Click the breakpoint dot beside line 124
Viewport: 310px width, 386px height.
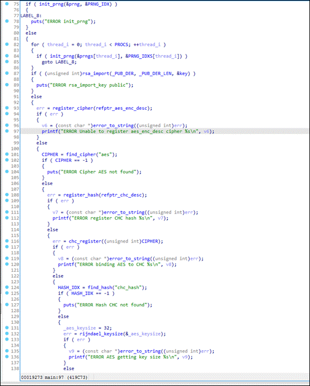coord(7,287)
